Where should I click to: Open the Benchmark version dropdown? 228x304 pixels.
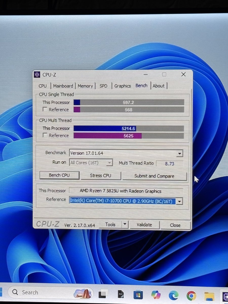click(179, 153)
